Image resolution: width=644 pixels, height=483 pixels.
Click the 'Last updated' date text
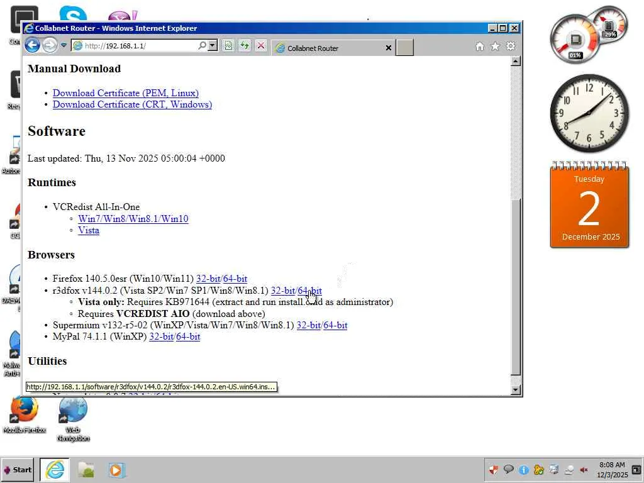coord(126,158)
